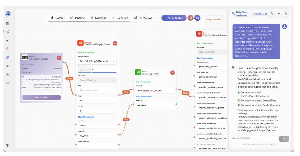Screen dimensions: 300x156
Task: Remove the QA_chunk_sample node with its X
Action: pos(59,58)
